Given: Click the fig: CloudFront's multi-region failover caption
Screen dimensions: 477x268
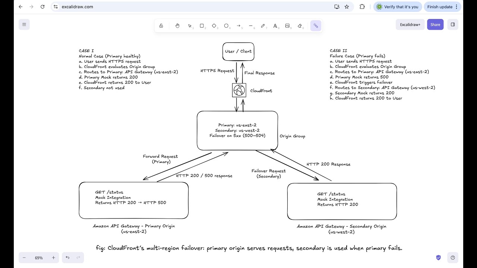Looking at the screenshot, I should [x=249, y=248].
